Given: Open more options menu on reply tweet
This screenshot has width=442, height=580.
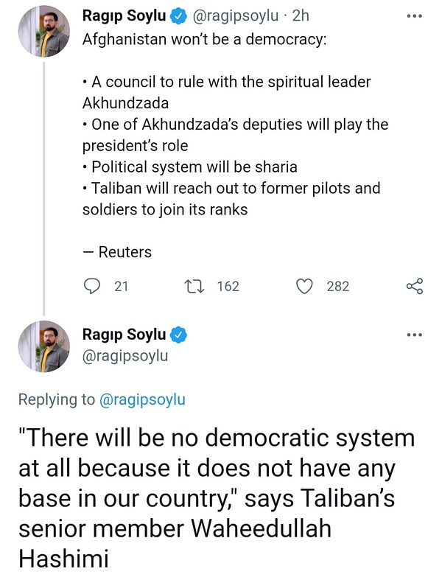Looking at the screenshot, I should (x=415, y=335).
